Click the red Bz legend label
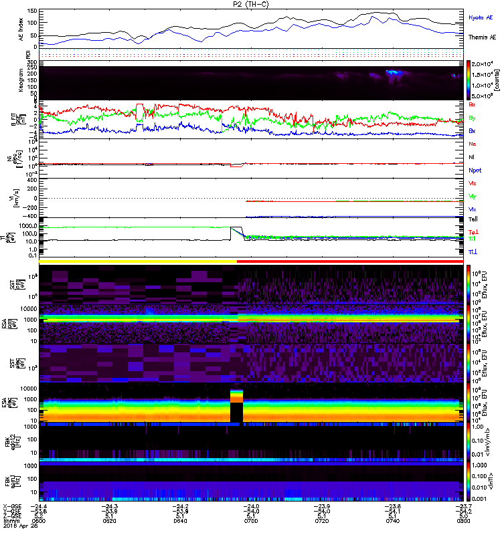 [x=472, y=104]
